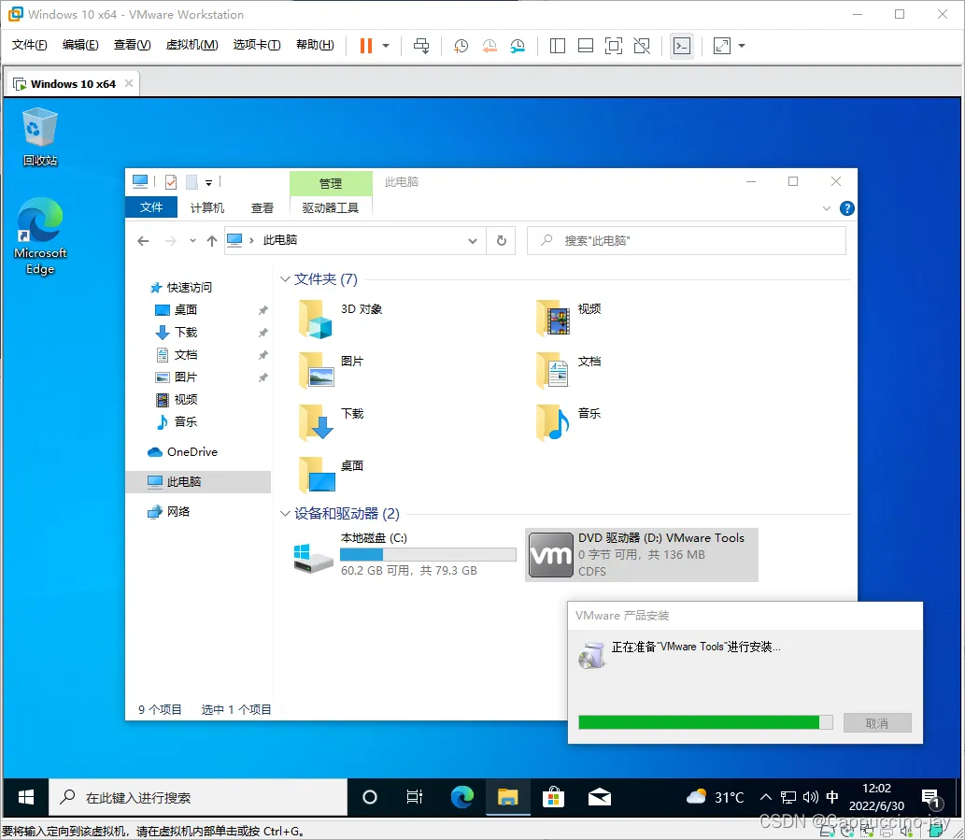Click up one level arrow
Image resolution: width=965 pixels, height=840 pixels.
(212, 241)
